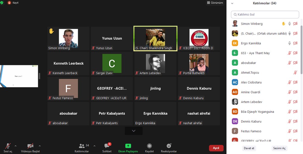Click the Katılımcı bul search field
The image size is (303, 154).
coord(265,14)
